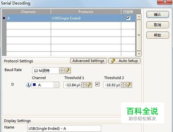Viewport: 173px width, 132px height.
Task: Select the USB(Single Ended) protocol cell
Action: (86, 18)
